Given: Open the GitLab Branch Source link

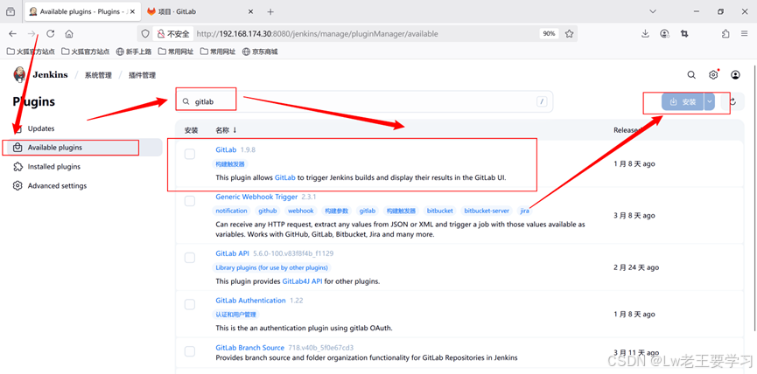Looking at the screenshot, I should pos(250,348).
